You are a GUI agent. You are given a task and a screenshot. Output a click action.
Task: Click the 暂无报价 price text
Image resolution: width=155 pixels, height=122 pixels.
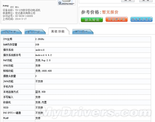(110, 12)
